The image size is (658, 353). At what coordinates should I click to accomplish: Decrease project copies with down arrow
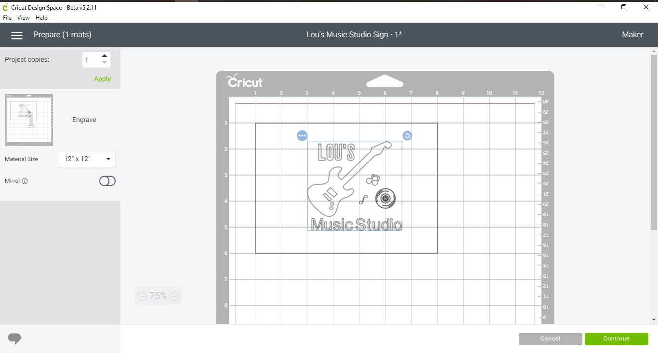[105, 63]
